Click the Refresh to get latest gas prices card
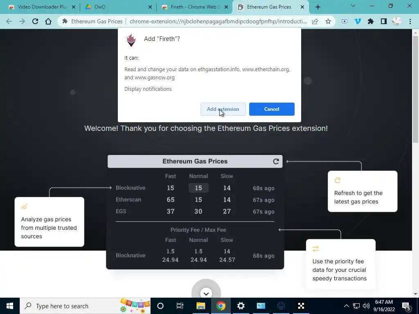This screenshot has height=314, width=419. [x=363, y=191]
